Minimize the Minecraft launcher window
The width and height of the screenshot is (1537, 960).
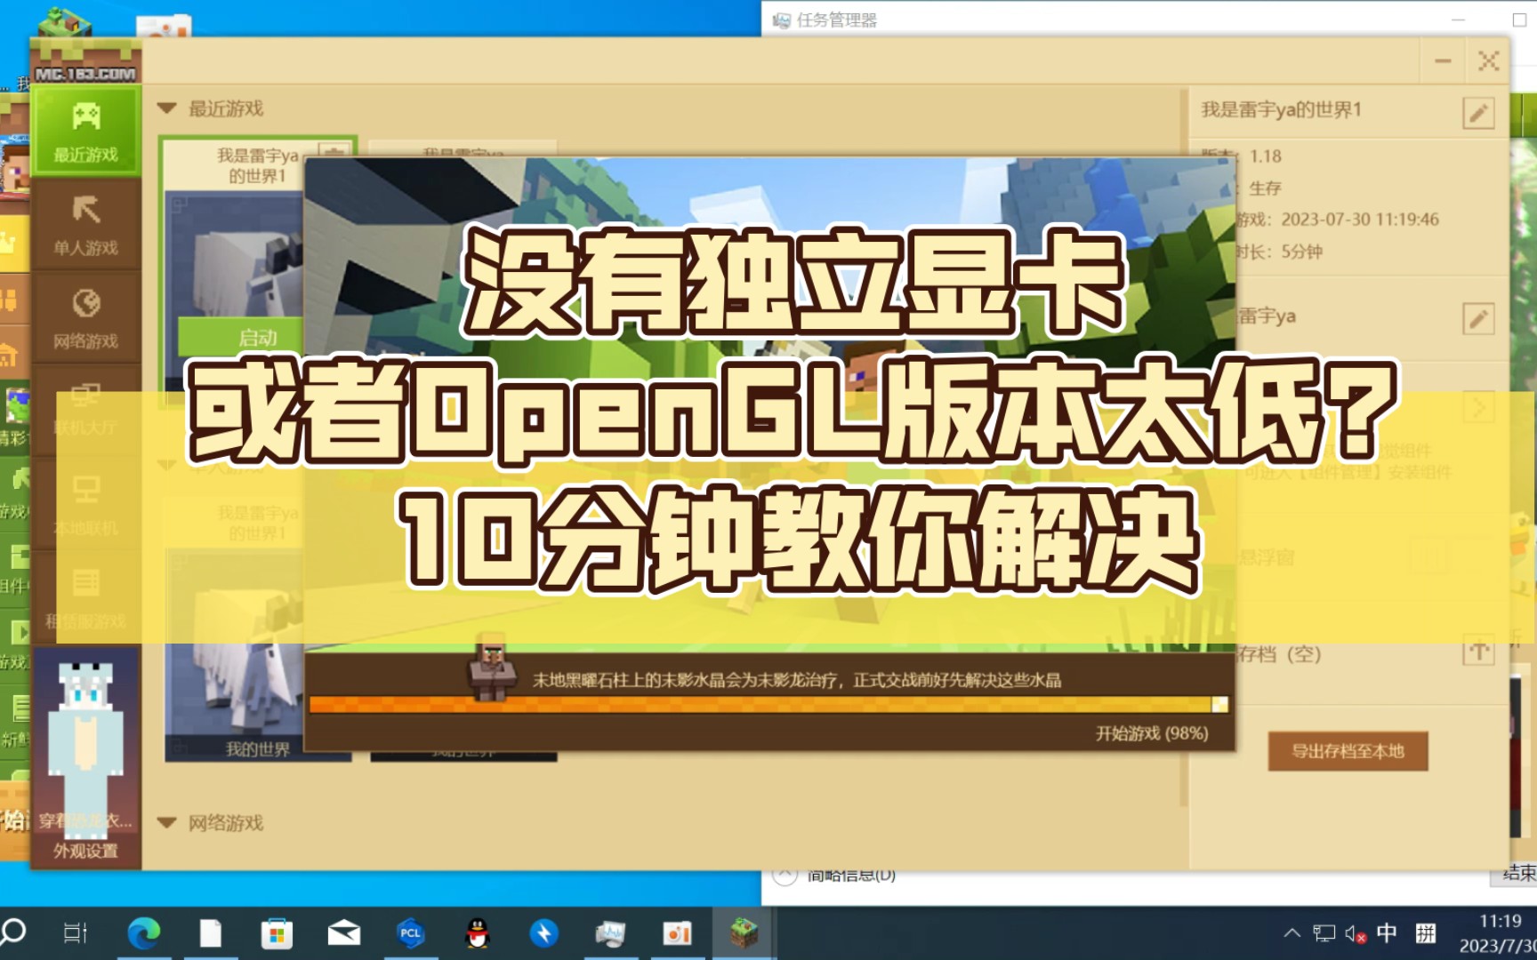(1443, 61)
